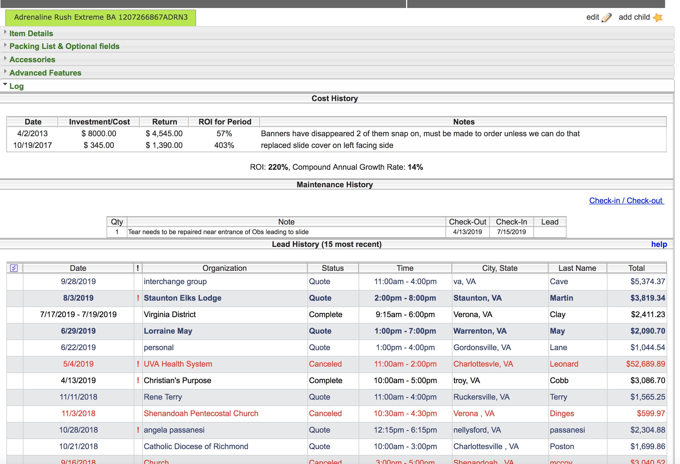The image size is (680, 464).
Task: Open the interchange group lead
Action: pos(175,282)
